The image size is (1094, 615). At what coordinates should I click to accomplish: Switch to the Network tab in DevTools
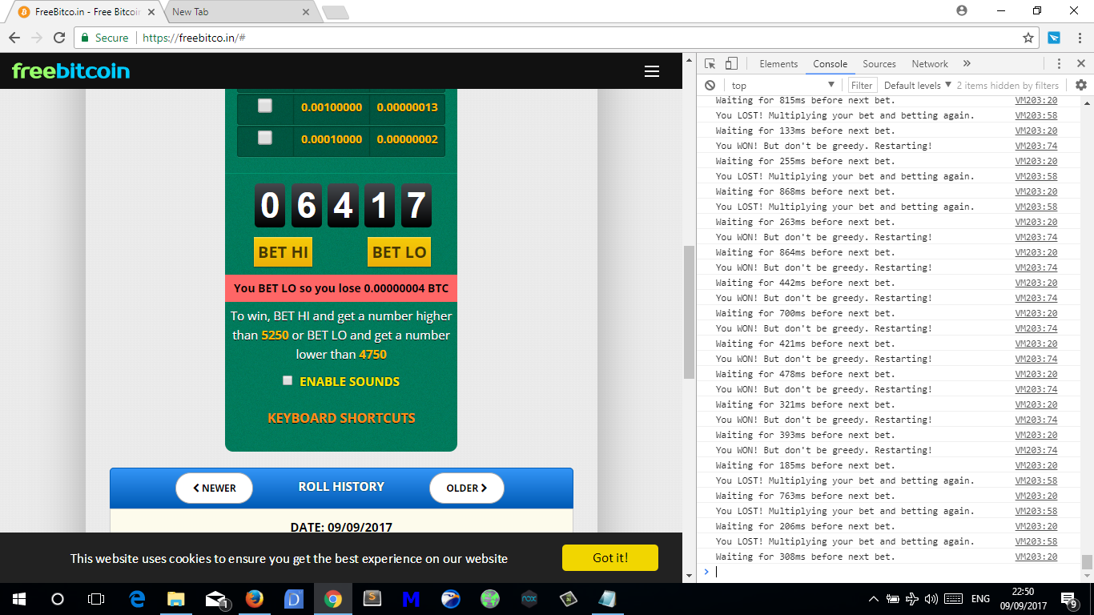[930, 63]
